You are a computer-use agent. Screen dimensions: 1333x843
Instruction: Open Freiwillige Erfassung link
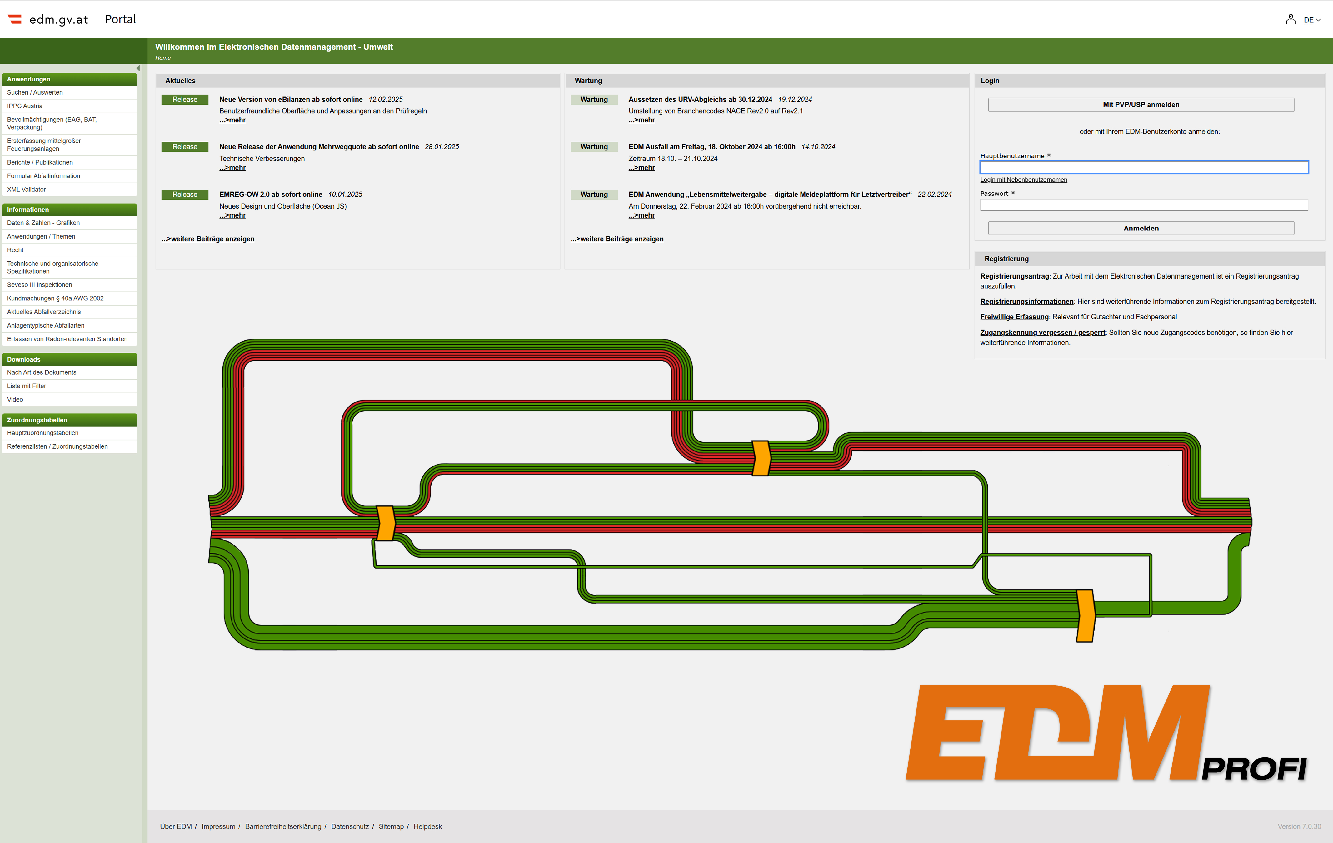(x=1014, y=317)
